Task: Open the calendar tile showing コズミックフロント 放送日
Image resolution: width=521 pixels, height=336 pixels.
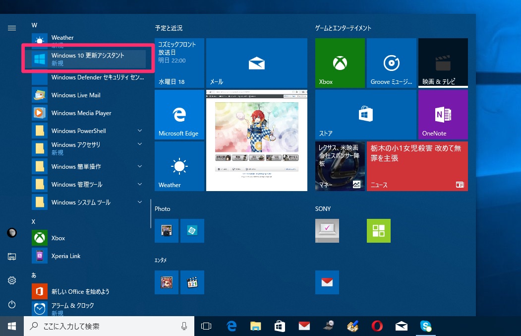Action: pos(179,63)
